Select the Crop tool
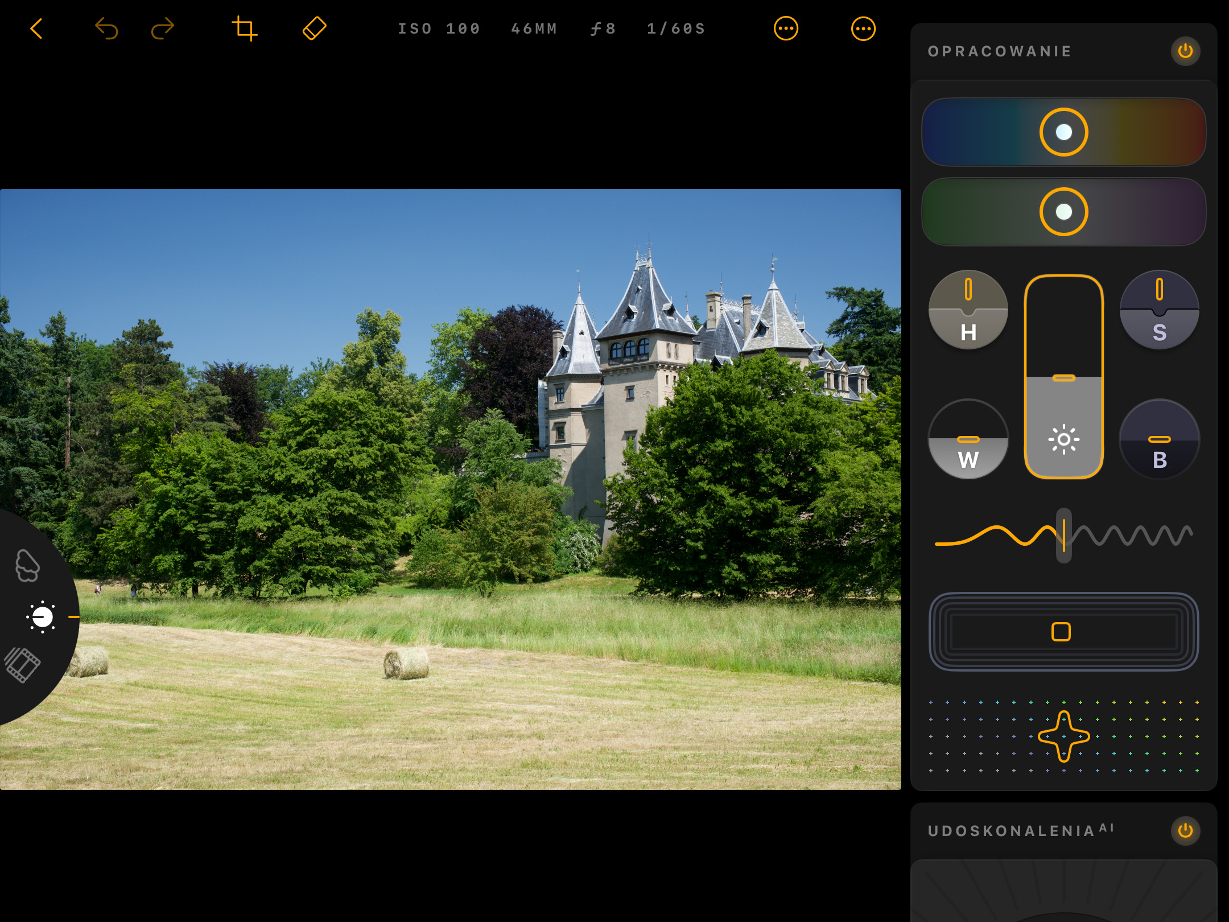Viewport: 1229px width, 922px height. 246,28
